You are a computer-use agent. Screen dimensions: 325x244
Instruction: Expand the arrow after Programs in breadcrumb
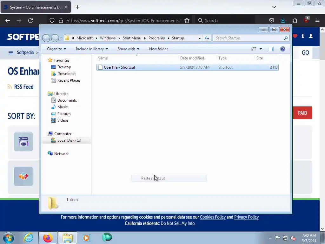click(168, 38)
